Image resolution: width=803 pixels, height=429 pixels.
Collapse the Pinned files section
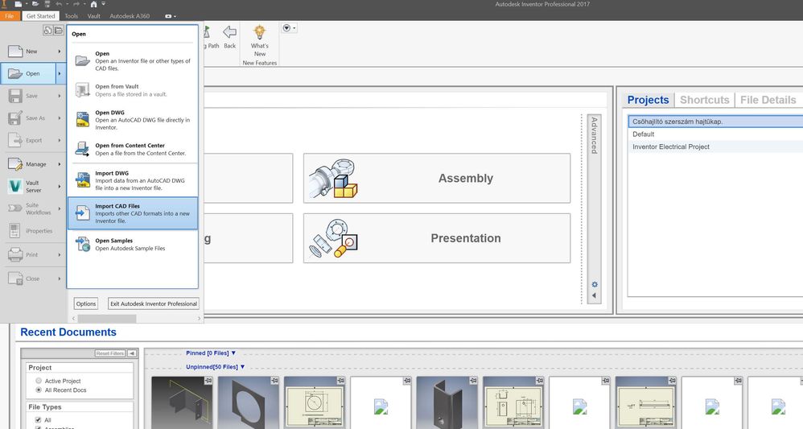[233, 353]
